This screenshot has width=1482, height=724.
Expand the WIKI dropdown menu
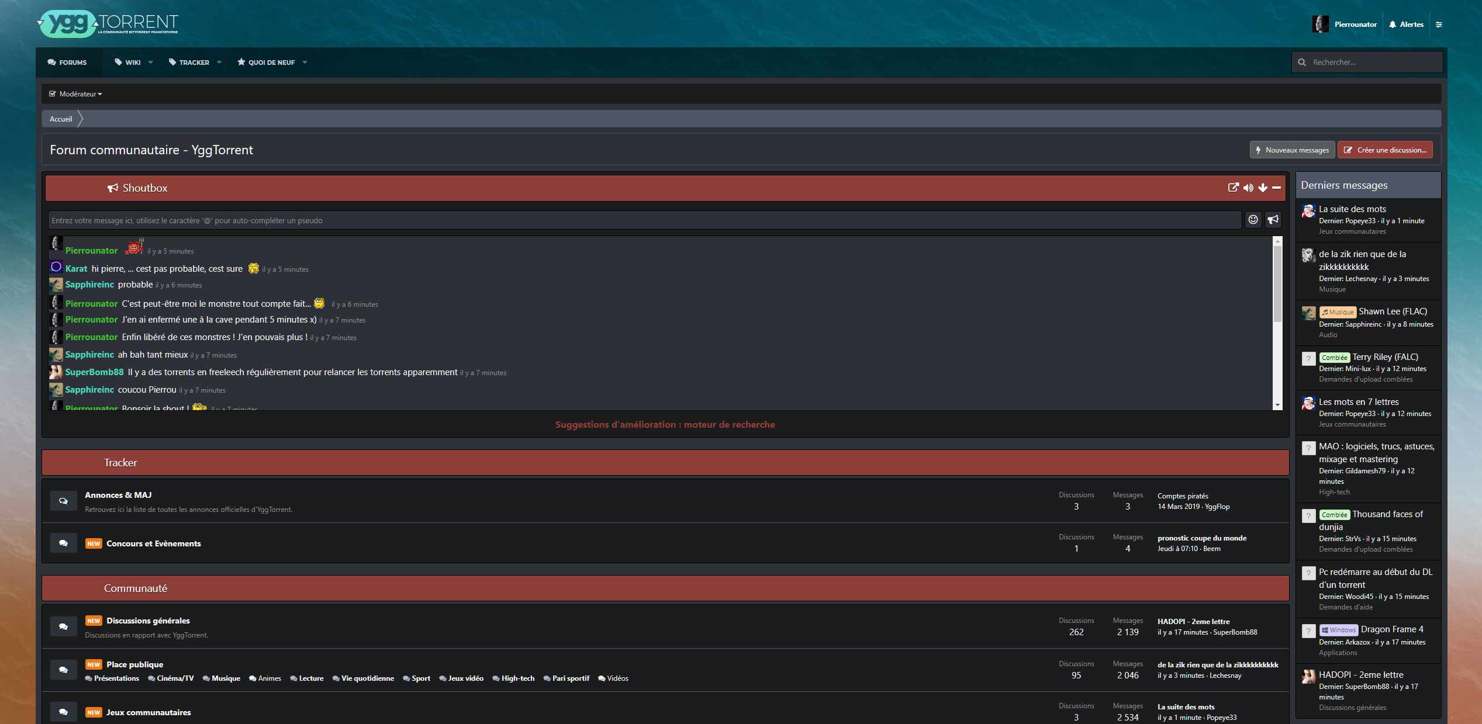click(133, 62)
